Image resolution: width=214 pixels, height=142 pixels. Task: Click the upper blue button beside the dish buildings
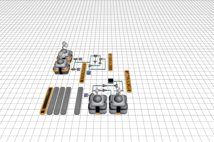click(x=81, y=59)
